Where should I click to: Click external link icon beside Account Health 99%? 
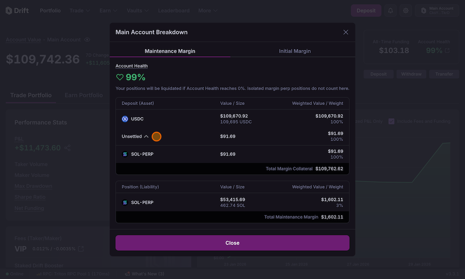tap(447, 50)
